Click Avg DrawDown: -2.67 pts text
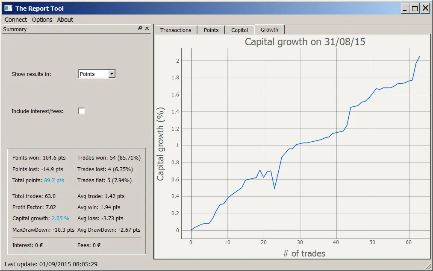433x271 pixels. tap(109, 230)
